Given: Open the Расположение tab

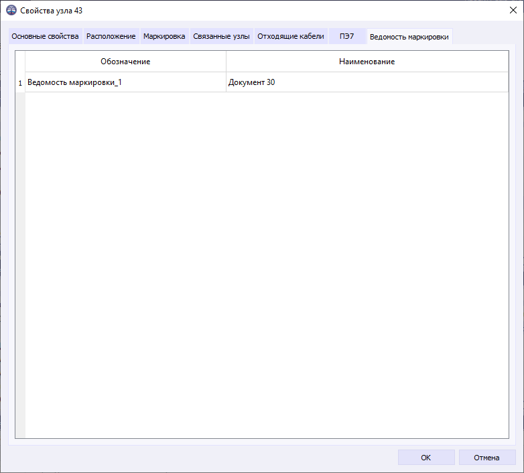Looking at the screenshot, I should click(x=111, y=37).
